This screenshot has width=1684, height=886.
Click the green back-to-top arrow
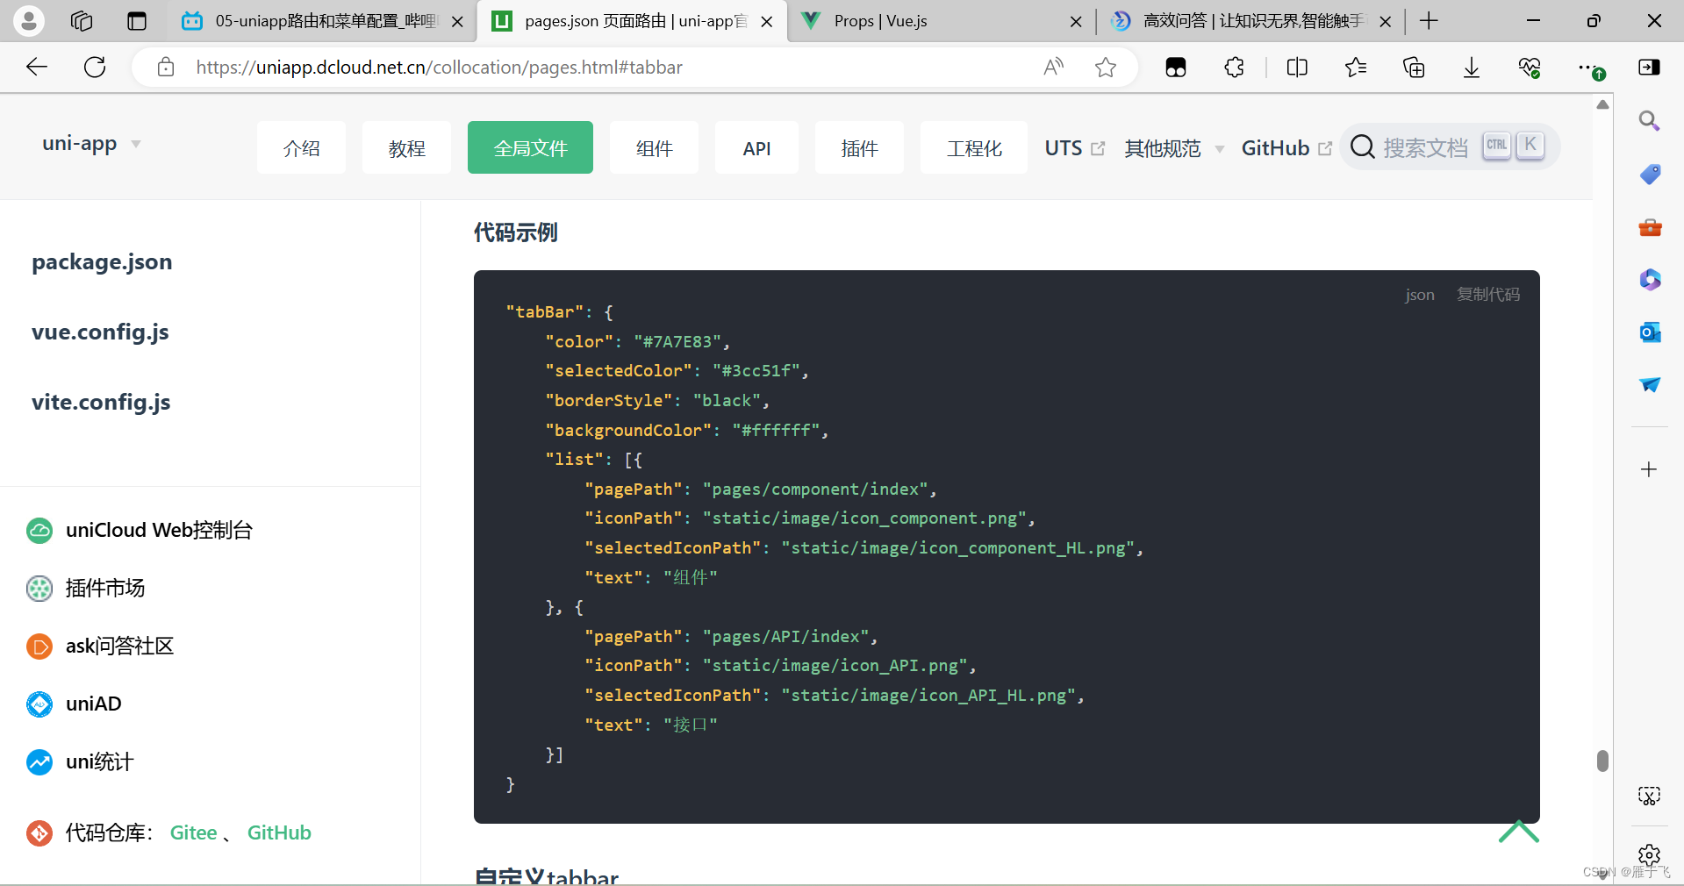tap(1518, 832)
